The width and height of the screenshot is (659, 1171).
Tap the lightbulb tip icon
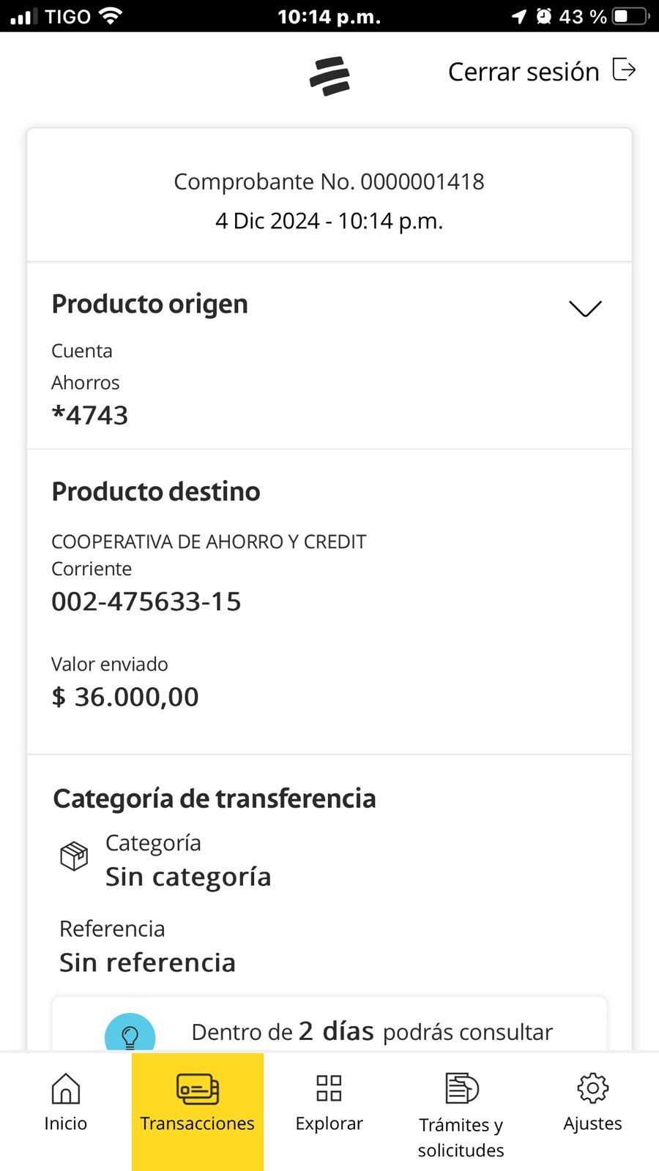[x=130, y=1034]
